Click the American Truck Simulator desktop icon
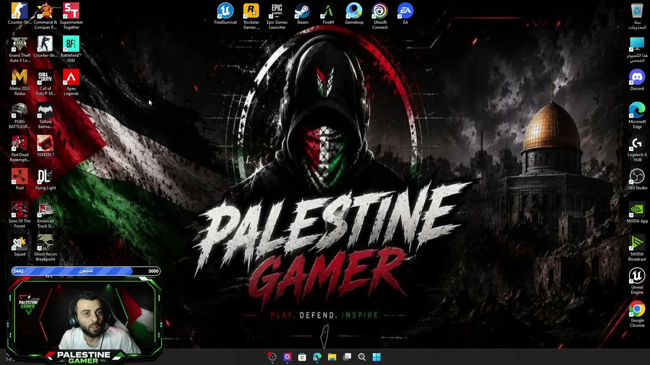The width and height of the screenshot is (650, 365). 45,215
